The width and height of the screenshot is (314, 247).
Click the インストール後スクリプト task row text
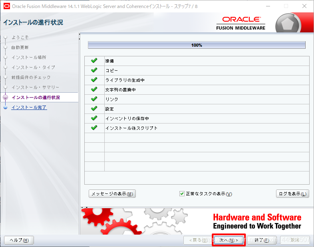(x=131, y=128)
